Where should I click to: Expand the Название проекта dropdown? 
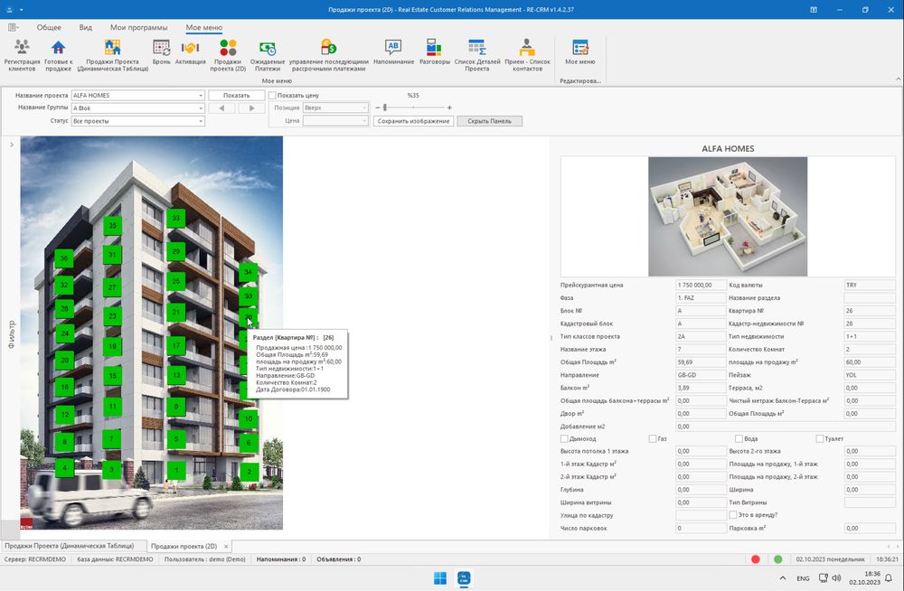(x=201, y=95)
